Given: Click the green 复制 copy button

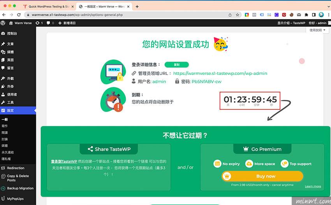Looking at the screenshot, I should tap(177, 64).
